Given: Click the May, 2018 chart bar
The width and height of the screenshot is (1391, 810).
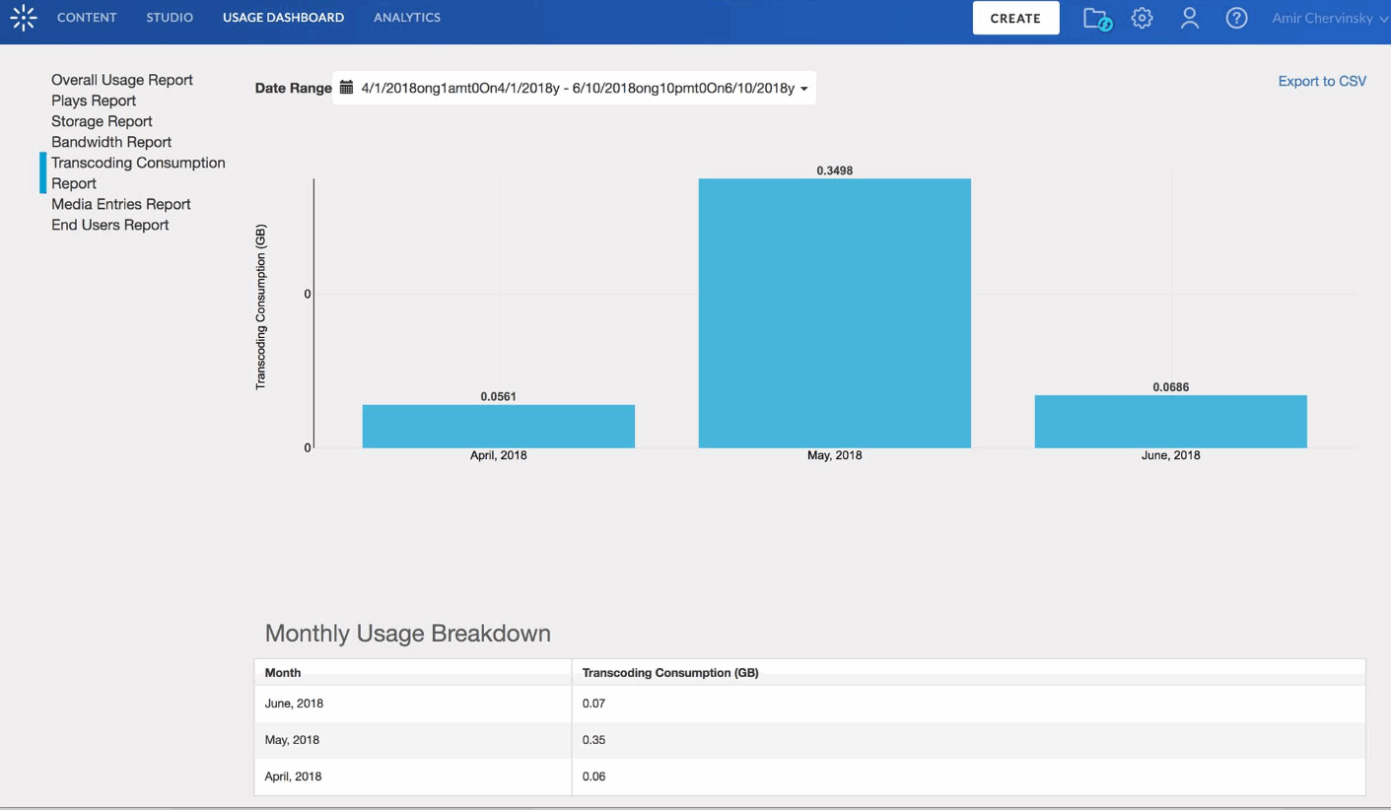Looking at the screenshot, I should [x=835, y=313].
